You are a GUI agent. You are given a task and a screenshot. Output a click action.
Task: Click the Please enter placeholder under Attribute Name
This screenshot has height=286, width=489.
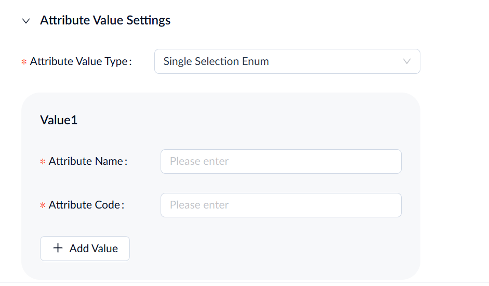point(199,161)
